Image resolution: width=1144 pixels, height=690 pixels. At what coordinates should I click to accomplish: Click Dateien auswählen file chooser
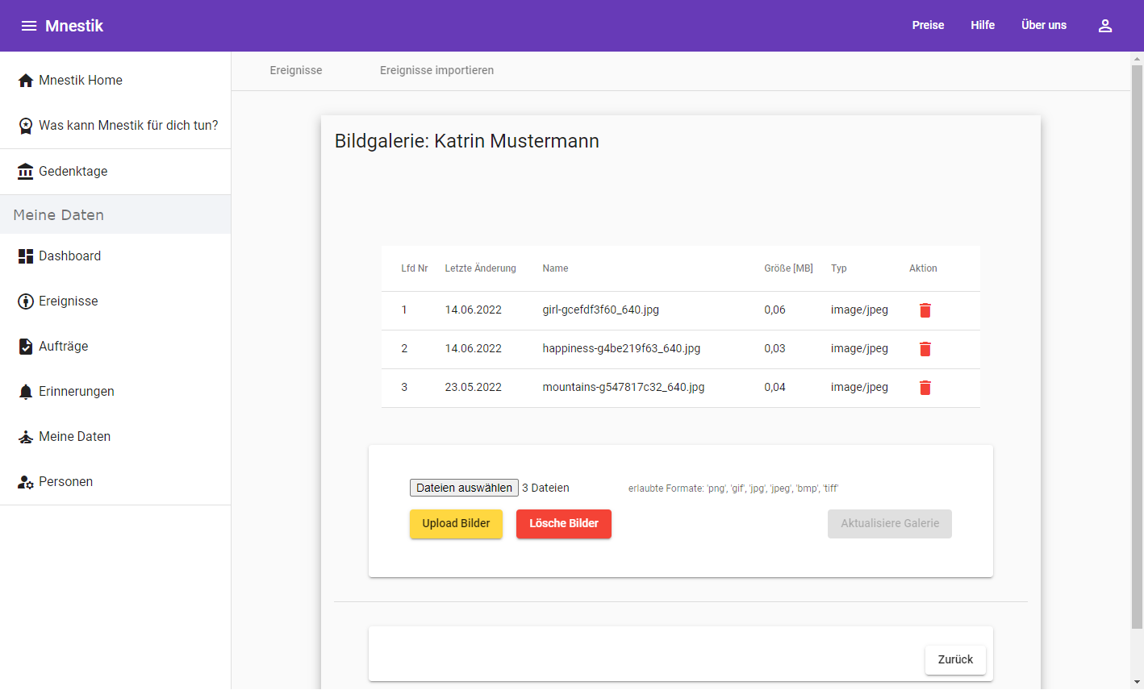(464, 488)
